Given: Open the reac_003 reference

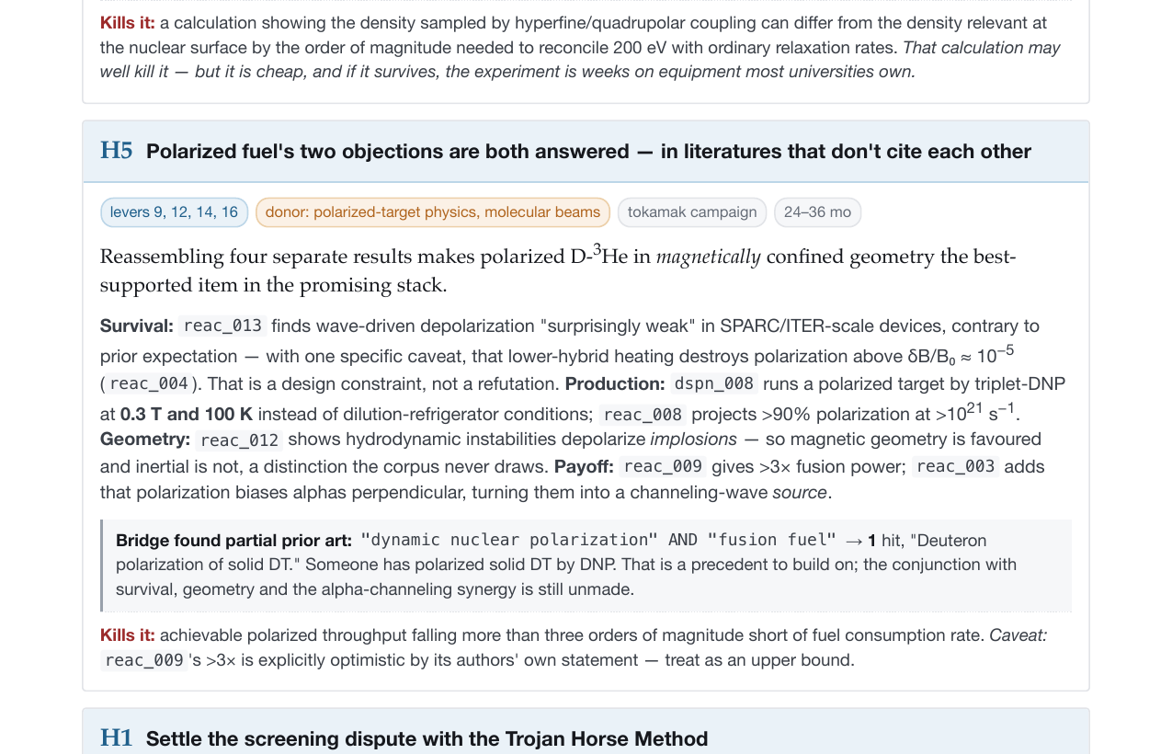Looking at the screenshot, I should coord(956,466).
